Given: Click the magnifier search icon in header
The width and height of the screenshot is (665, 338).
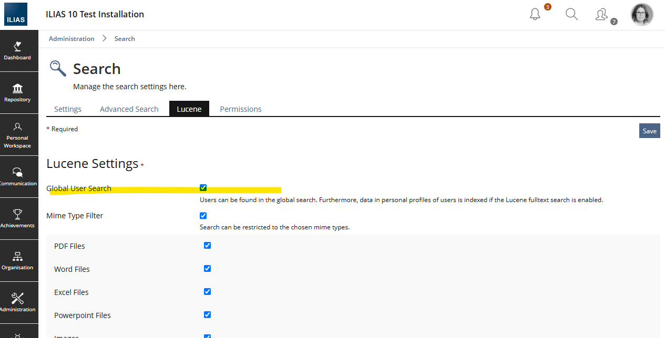Looking at the screenshot, I should click(x=571, y=14).
